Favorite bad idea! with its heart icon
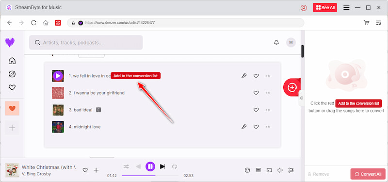388x182 pixels. click(256, 110)
